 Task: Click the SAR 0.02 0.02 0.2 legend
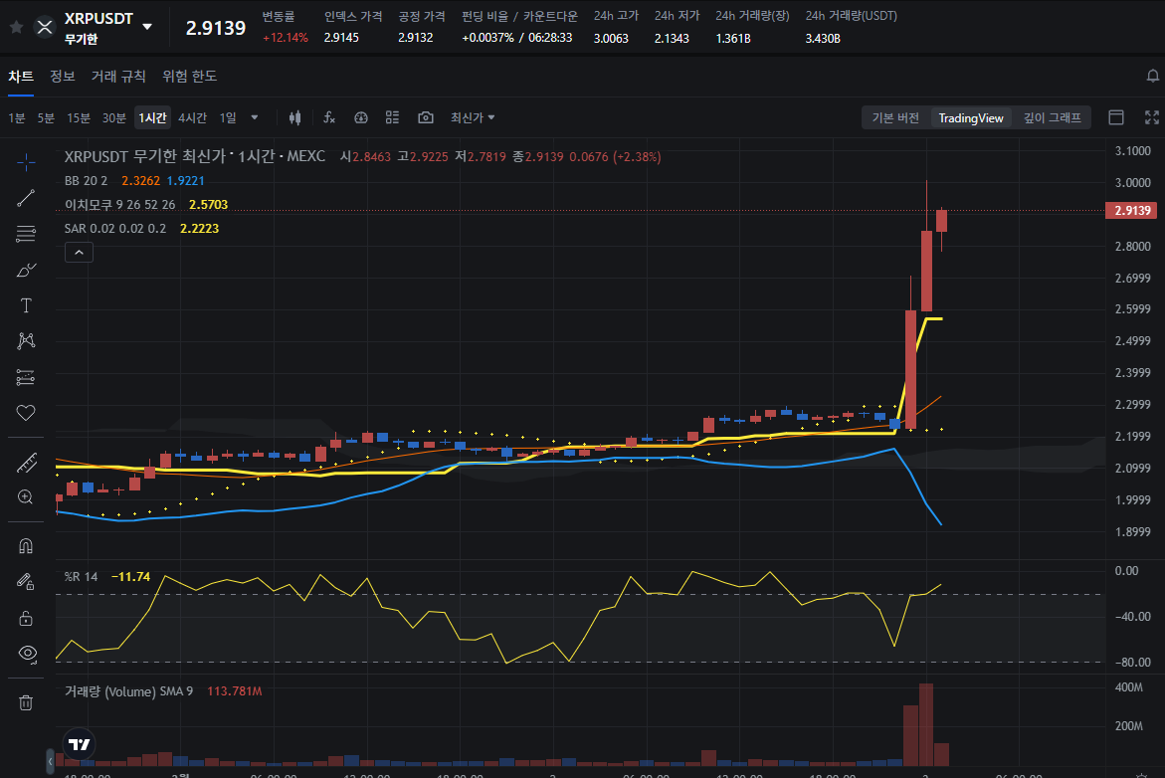115,228
